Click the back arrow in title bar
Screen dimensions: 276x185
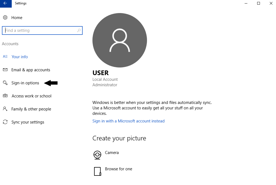5,4
